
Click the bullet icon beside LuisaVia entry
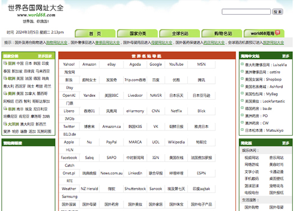[x=242, y=64]
